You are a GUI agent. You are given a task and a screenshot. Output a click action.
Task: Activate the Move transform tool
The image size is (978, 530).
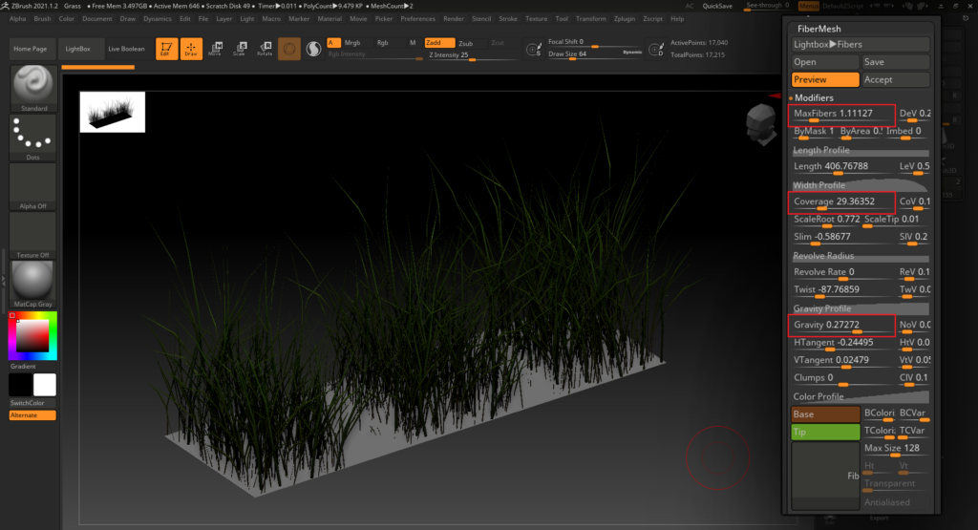coord(215,48)
